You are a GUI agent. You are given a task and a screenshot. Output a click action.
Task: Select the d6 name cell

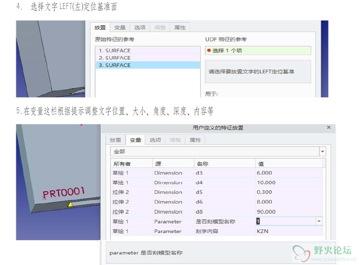click(x=225, y=202)
